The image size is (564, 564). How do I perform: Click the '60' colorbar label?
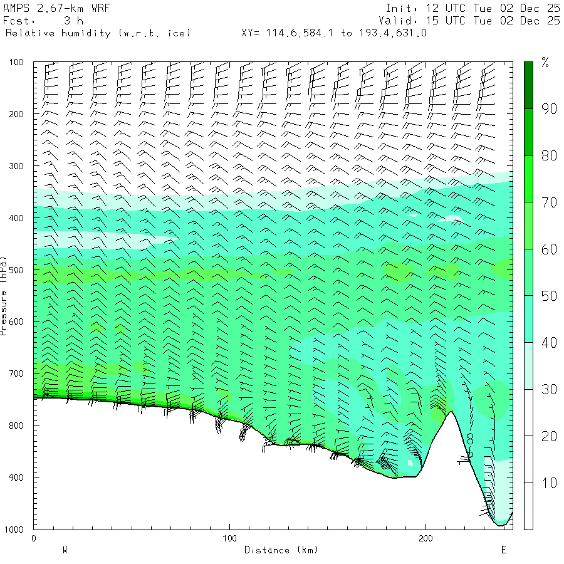pos(549,249)
